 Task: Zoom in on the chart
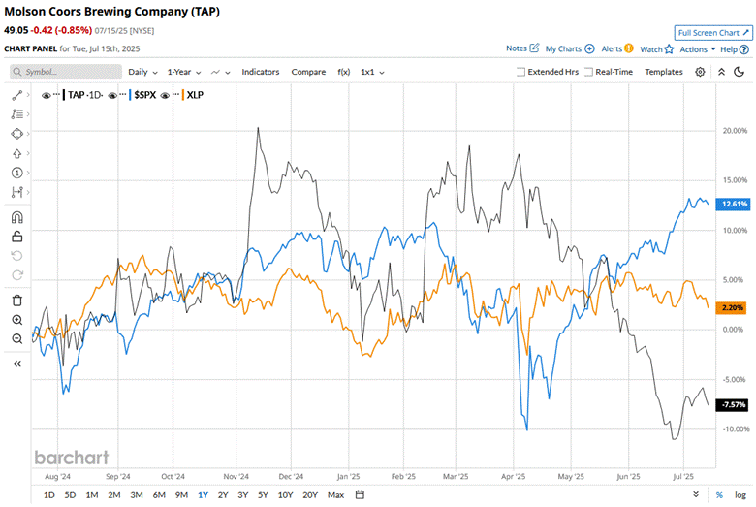16,320
